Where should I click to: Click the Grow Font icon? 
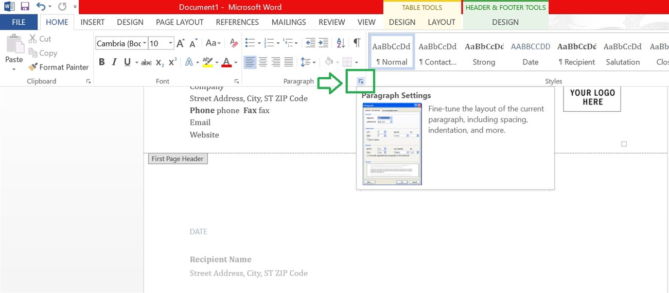180,43
